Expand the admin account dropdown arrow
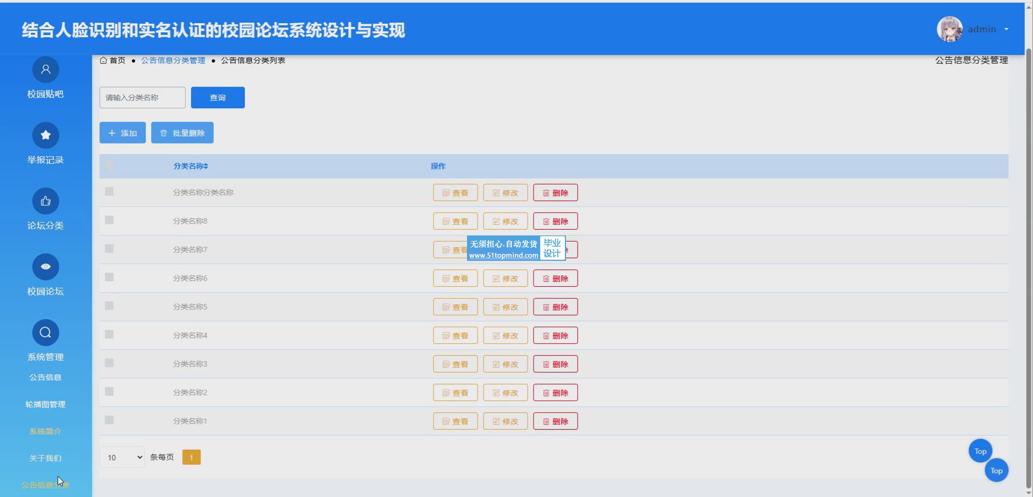The height and width of the screenshot is (497, 1033). pos(1006,30)
